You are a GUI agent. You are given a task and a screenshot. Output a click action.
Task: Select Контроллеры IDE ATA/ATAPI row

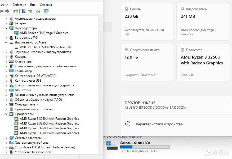tap(35, 76)
